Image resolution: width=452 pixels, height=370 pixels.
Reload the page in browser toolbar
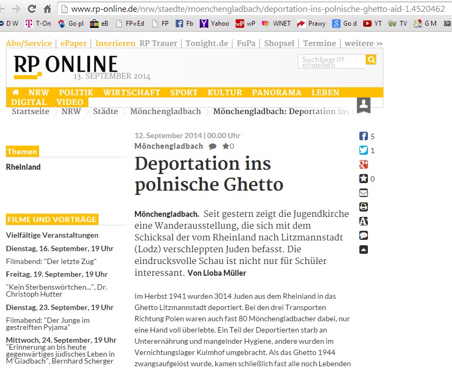pos(32,9)
